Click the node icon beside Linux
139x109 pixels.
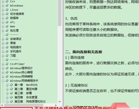pos(7,10)
